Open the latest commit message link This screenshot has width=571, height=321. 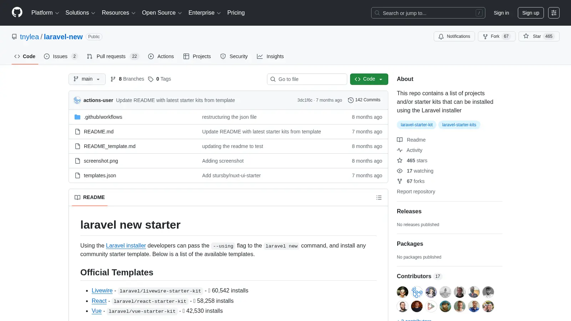175,100
